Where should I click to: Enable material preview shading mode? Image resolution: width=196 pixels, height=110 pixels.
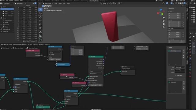coord(183,3)
